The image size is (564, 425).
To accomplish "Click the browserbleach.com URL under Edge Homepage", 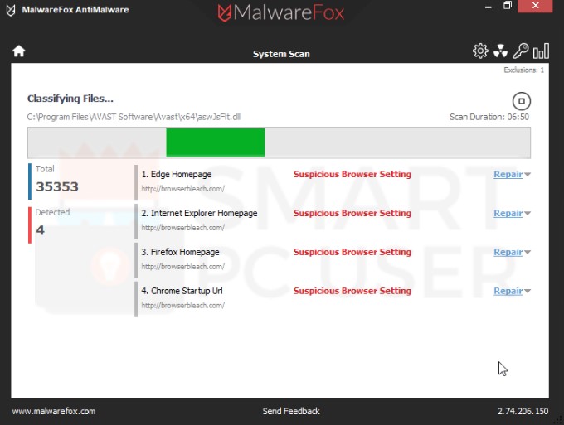I will click(183, 189).
